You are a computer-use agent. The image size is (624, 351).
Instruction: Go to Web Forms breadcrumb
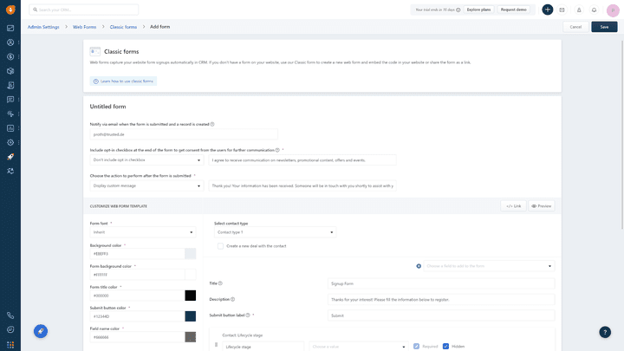click(84, 27)
